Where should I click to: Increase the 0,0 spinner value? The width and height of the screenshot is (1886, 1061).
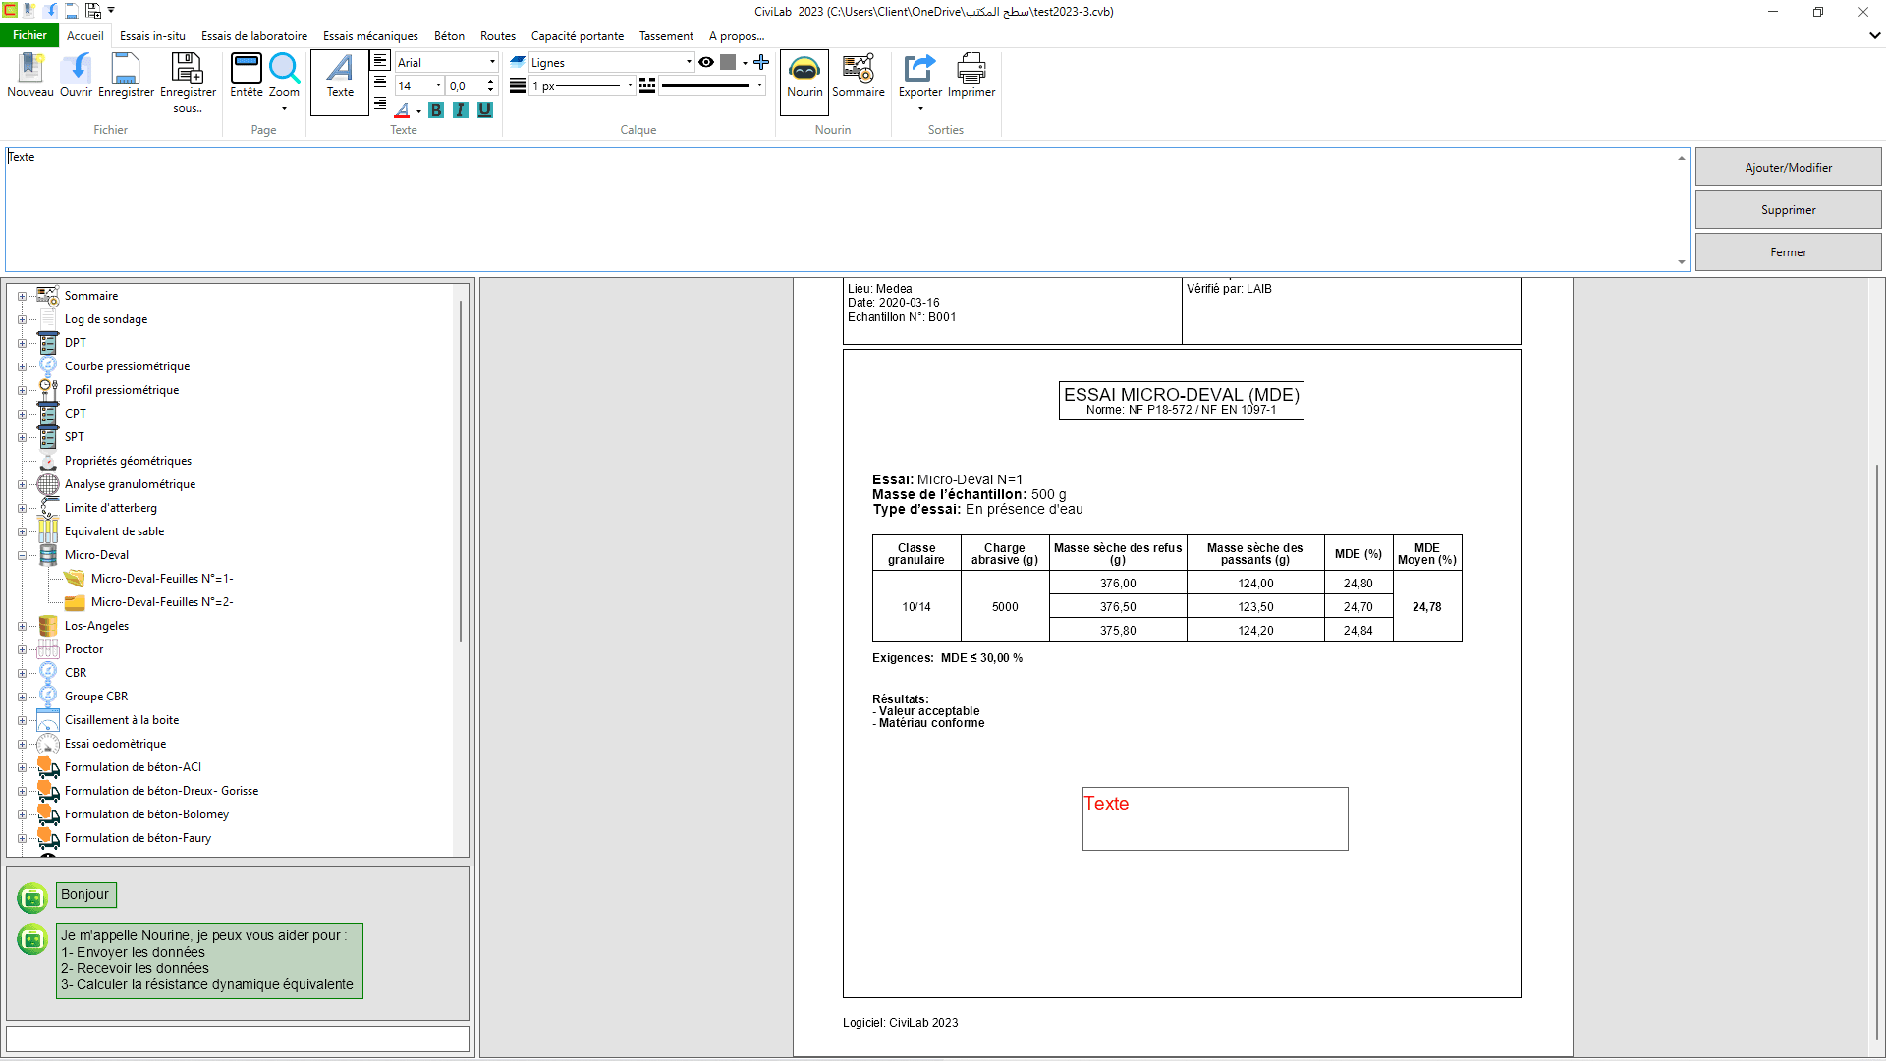[491, 82]
